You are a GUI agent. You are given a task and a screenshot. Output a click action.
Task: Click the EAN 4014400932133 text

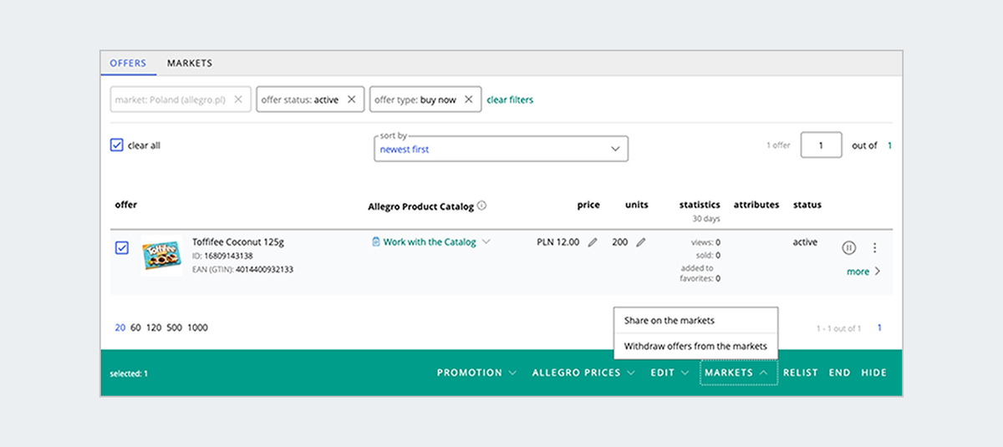(x=242, y=270)
